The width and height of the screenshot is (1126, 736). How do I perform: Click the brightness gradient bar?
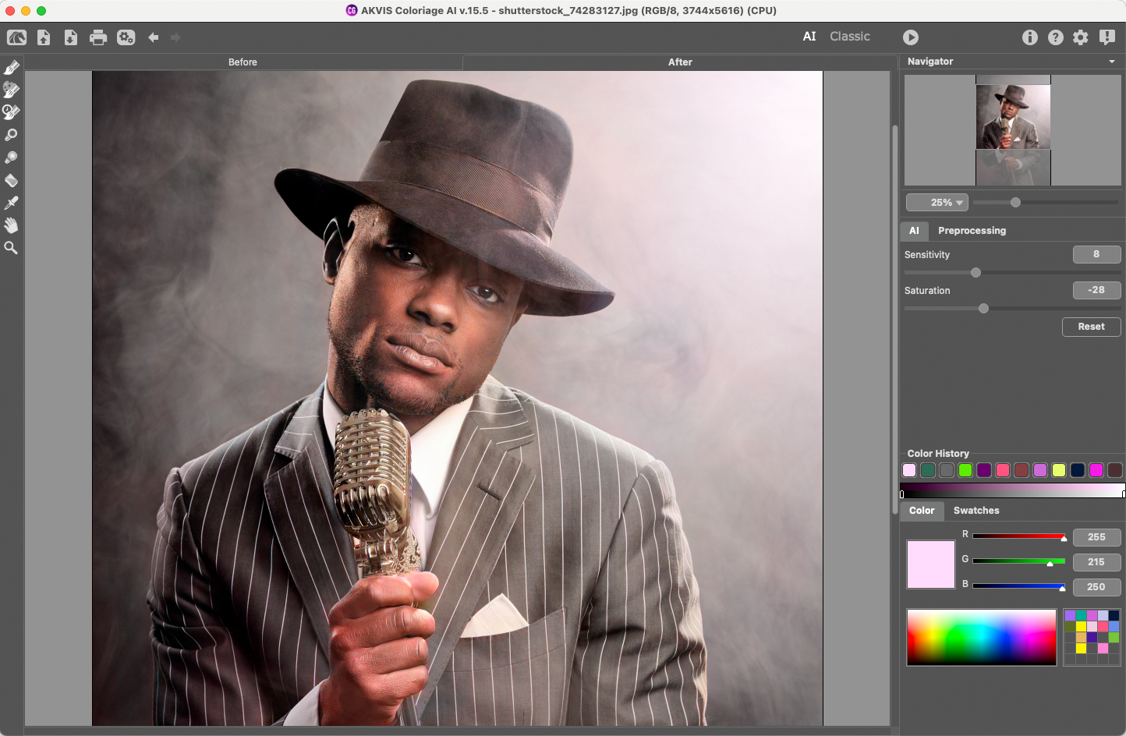[1012, 490]
